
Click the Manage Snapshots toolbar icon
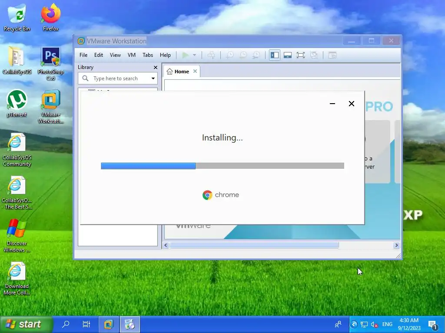256,55
